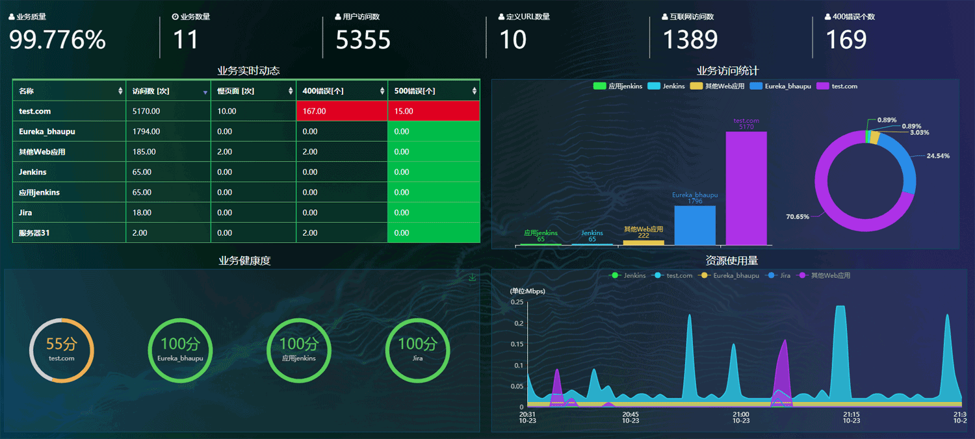Toggle Jira series in the 资源使用量 legend
975x439 pixels.
tap(777, 275)
